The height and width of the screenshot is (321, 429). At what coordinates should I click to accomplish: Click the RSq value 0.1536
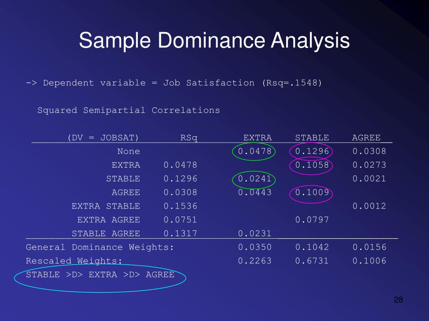pos(180,206)
